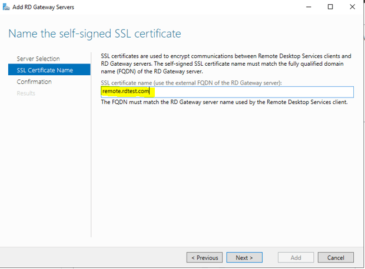Maximize the Add RD Gateway Servers window

click(330, 7)
